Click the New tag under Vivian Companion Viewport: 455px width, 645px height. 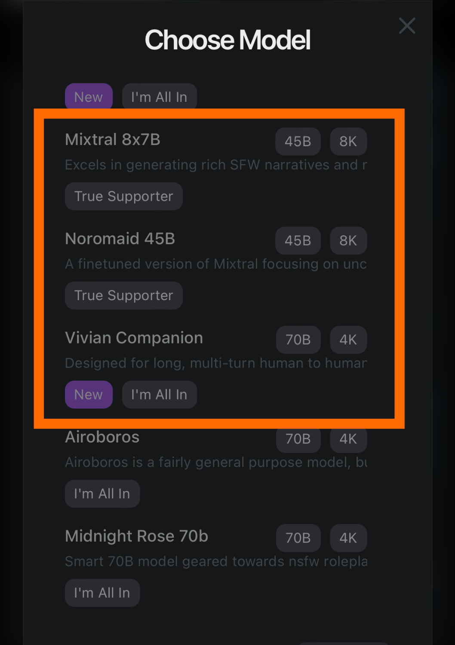(x=89, y=395)
